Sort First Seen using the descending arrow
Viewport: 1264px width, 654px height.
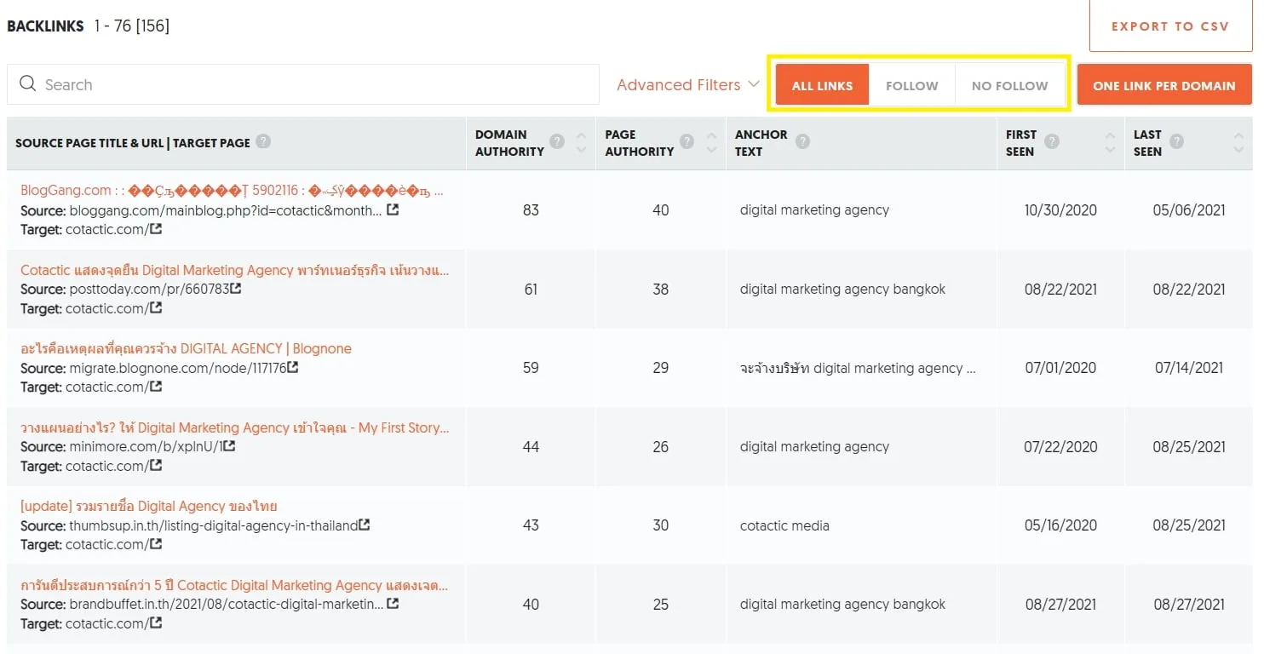pyautogui.click(x=1110, y=150)
